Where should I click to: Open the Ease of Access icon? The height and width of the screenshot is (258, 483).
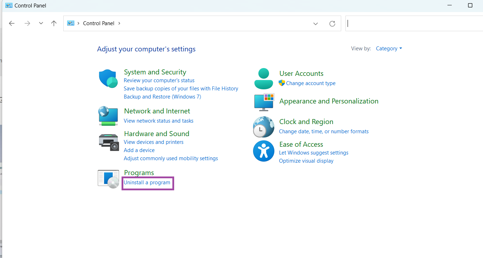[x=264, y=151]
